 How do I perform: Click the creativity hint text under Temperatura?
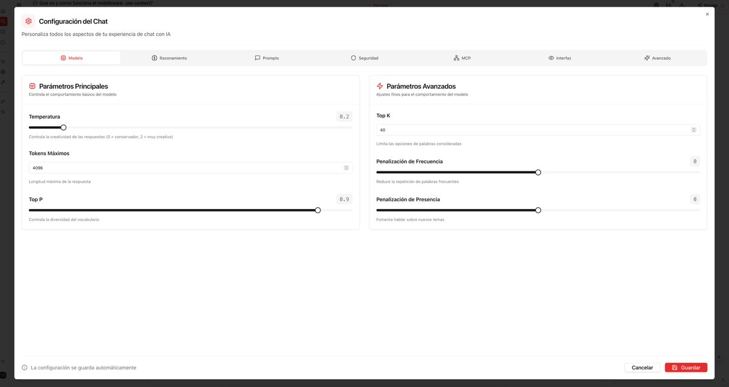point(101,137)
